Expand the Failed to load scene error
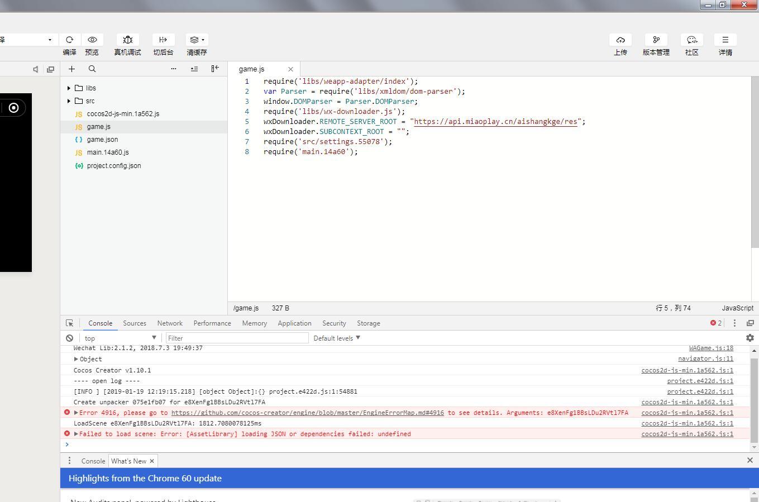The height and width of the screenshot is (502, 759). click(76, 434)
